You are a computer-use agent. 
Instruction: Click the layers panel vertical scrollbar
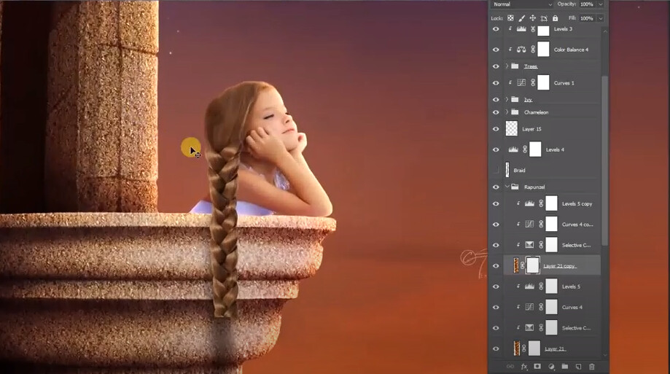click(x=604, y=160)
